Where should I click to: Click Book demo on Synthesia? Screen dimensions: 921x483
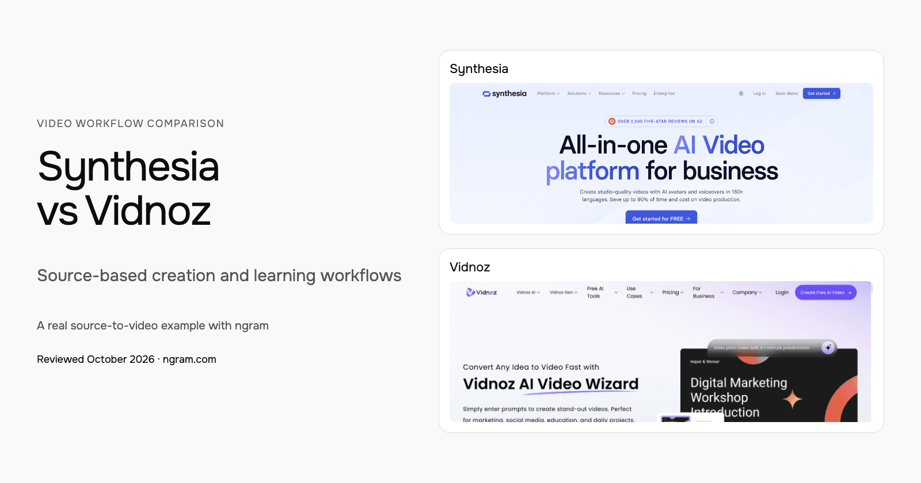(x=787, y=94)
